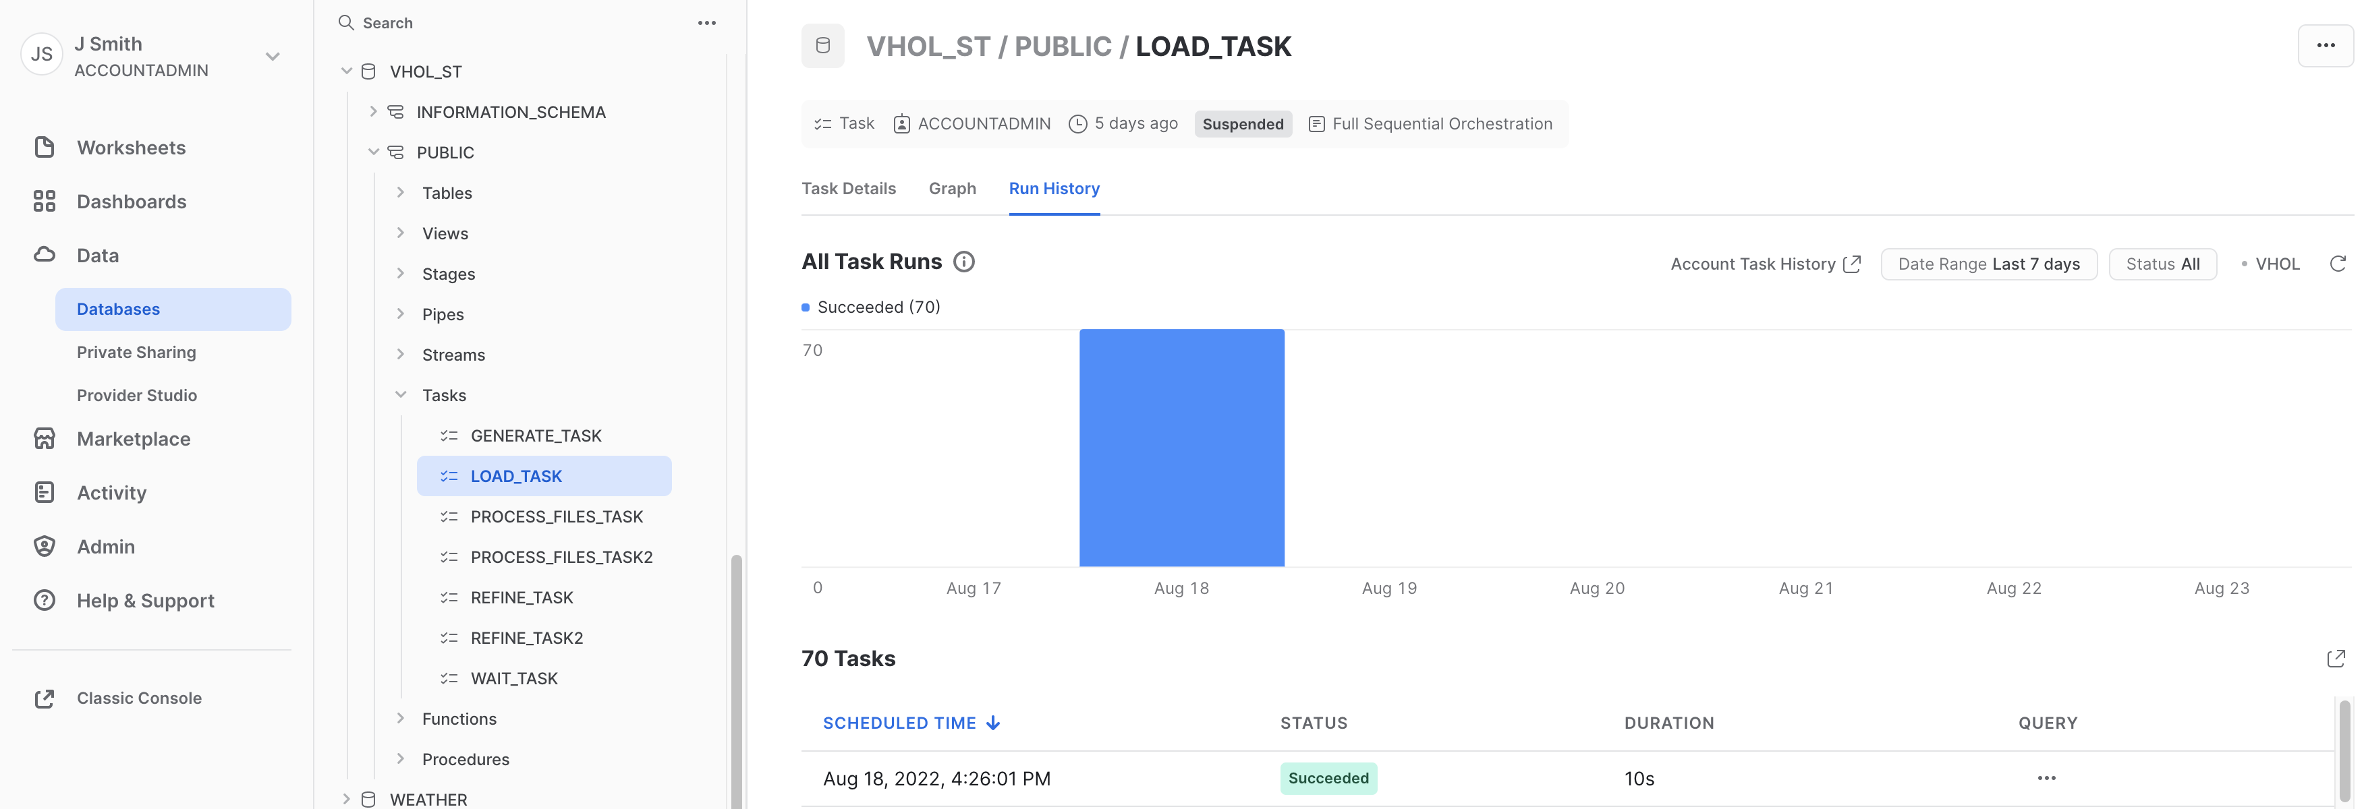Click info icon beside All Task Runs
Viewport: 2364px width, 809px height.
click(x=963, y=262)
